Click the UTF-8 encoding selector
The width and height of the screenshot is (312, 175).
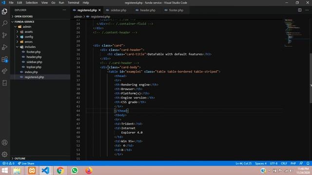(273, 163)
